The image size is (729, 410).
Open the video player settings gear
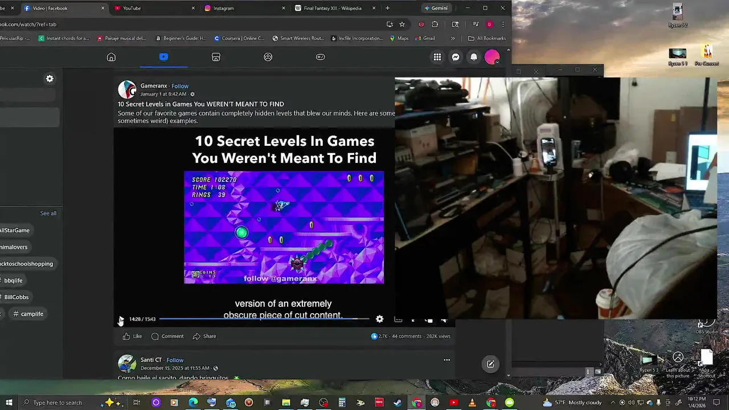[380, 319]
